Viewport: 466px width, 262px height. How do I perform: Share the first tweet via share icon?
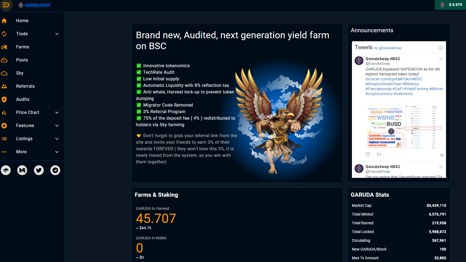point(379,154)
